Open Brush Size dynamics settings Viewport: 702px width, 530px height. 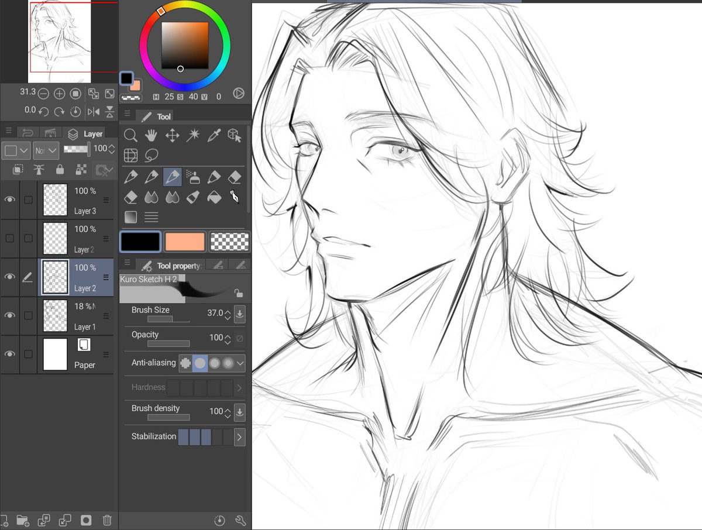coord(239,314)
